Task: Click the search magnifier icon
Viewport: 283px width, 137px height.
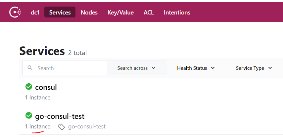Action: (x=30, y=68)
